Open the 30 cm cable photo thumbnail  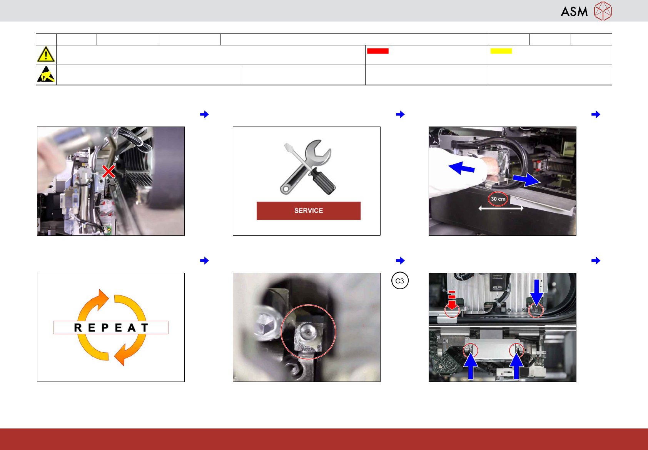pos(503,181)
